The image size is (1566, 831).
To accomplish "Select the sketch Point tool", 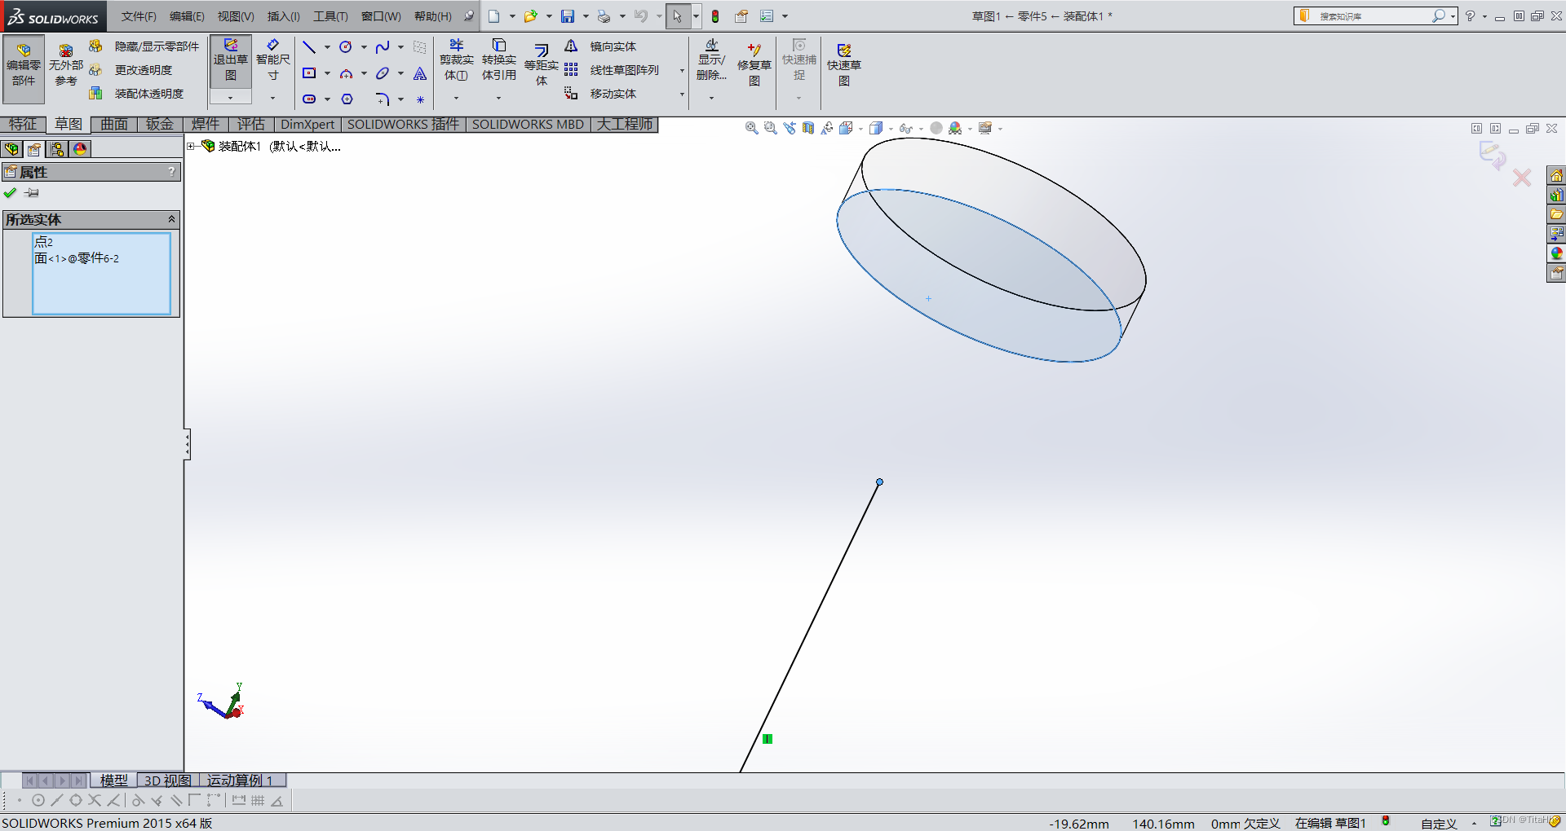I will [x=420, y=99].
